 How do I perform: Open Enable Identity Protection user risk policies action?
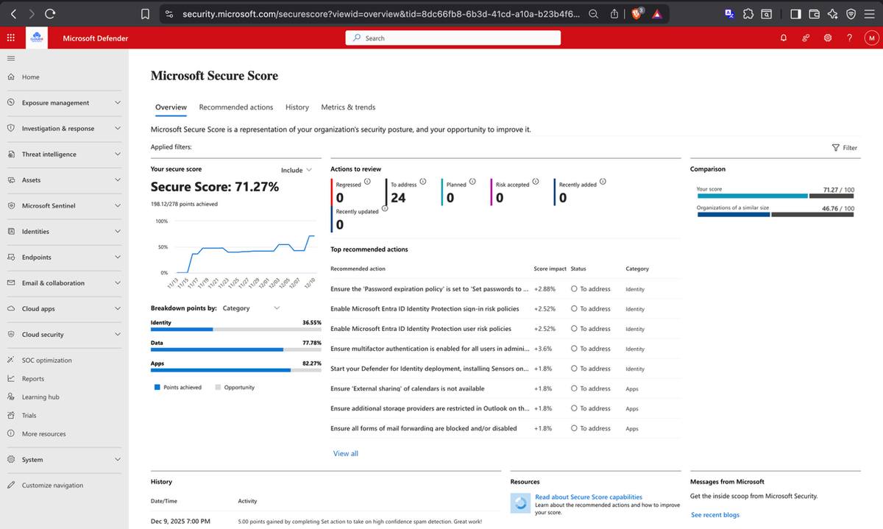click(421, 329)
